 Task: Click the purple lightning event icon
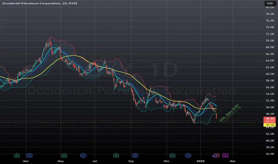[216, 156]
